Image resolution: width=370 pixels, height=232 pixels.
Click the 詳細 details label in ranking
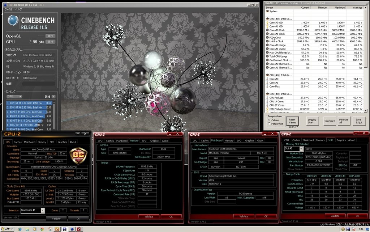(47, 97)
